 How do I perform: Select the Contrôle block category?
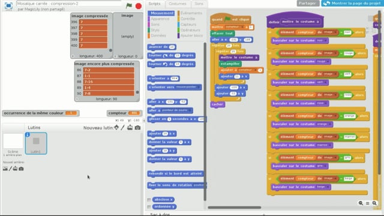pyautogui.click(x=188, y=19)
